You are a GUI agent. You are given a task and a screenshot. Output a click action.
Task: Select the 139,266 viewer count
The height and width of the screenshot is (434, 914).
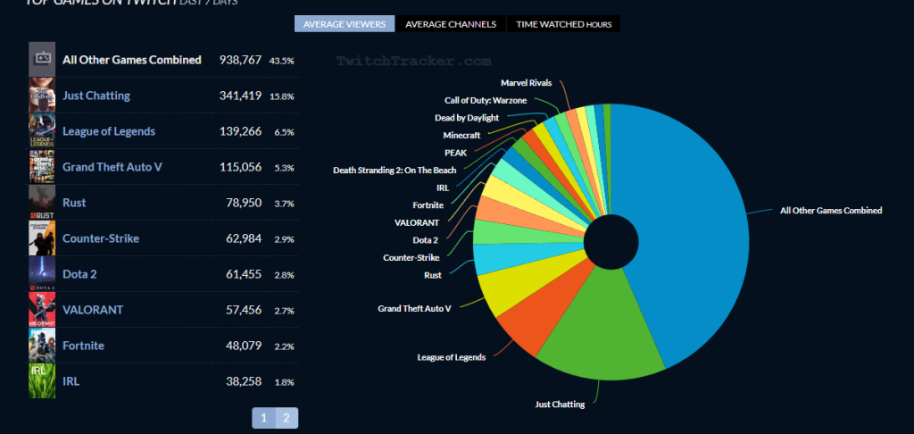coord(240,131)
